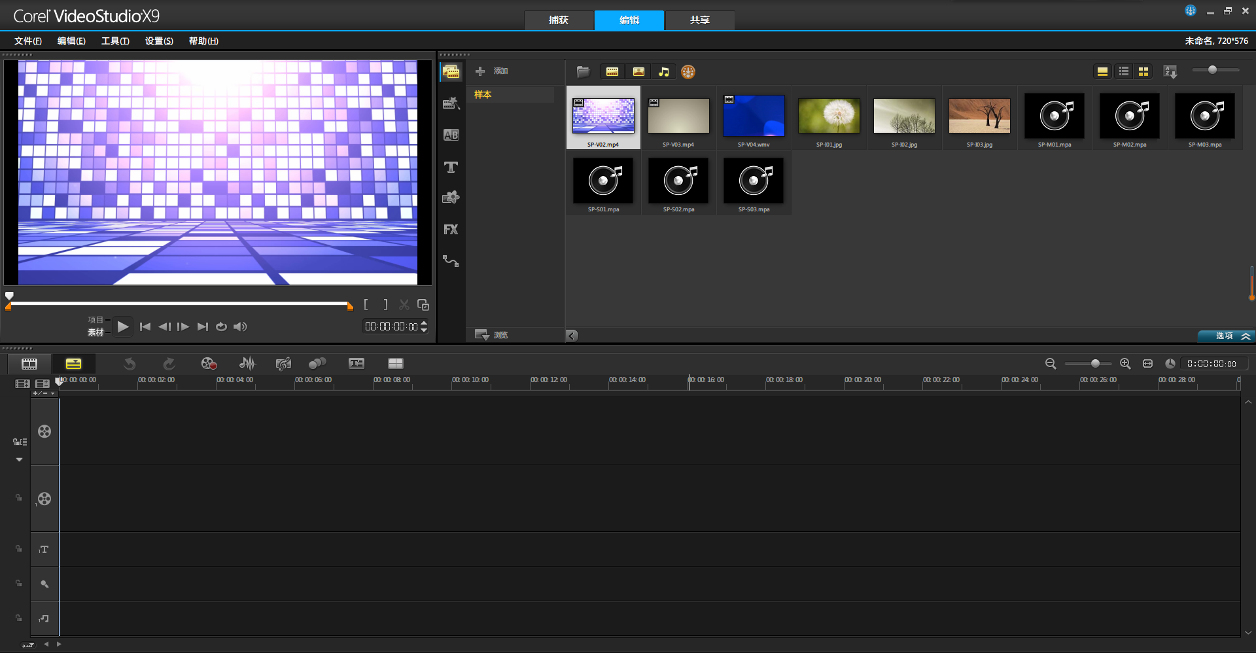Image resolution: width=1256 pixels, height=653 pixels.
Task: Toggle video files visibility in library
Action: 612,72
